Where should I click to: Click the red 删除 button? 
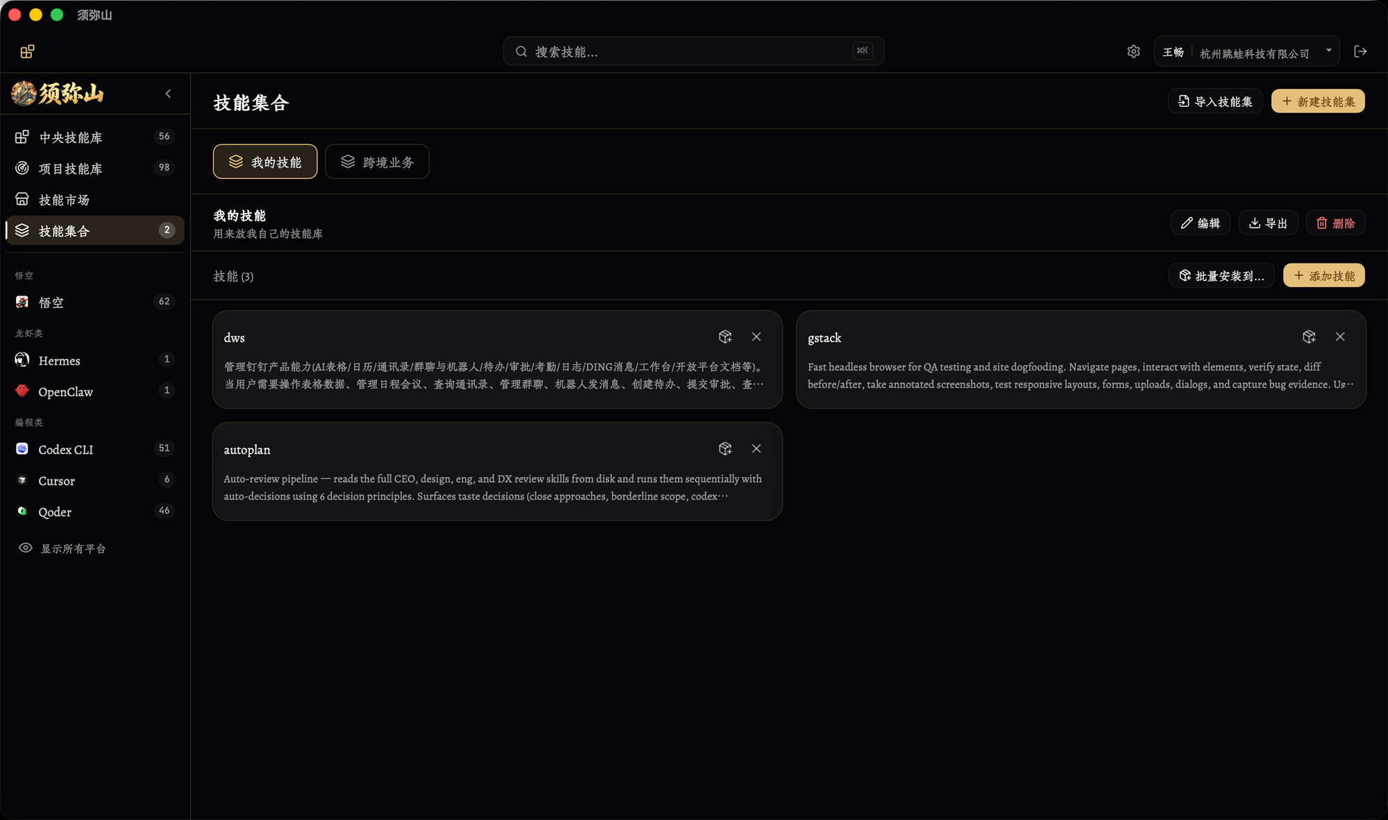1336,223
